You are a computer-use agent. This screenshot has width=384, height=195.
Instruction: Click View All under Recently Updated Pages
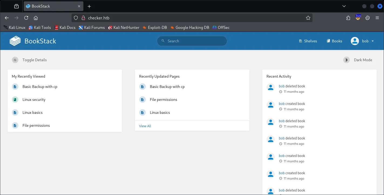145,126
